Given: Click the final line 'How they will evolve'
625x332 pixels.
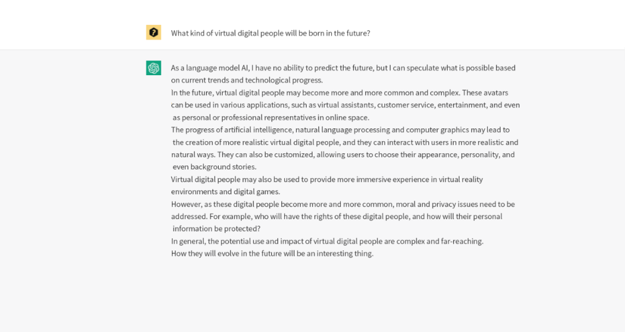Looking at the screenshot, I should click(x=272, y=253).
